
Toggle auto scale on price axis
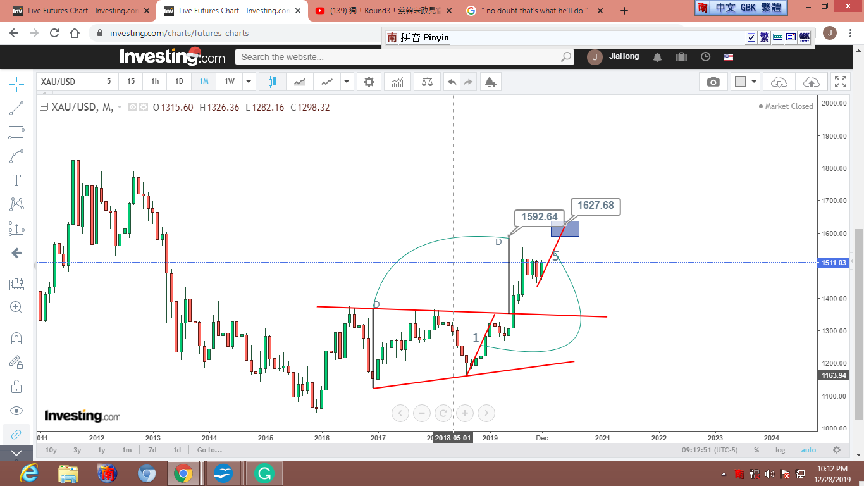tap(808, 450)
